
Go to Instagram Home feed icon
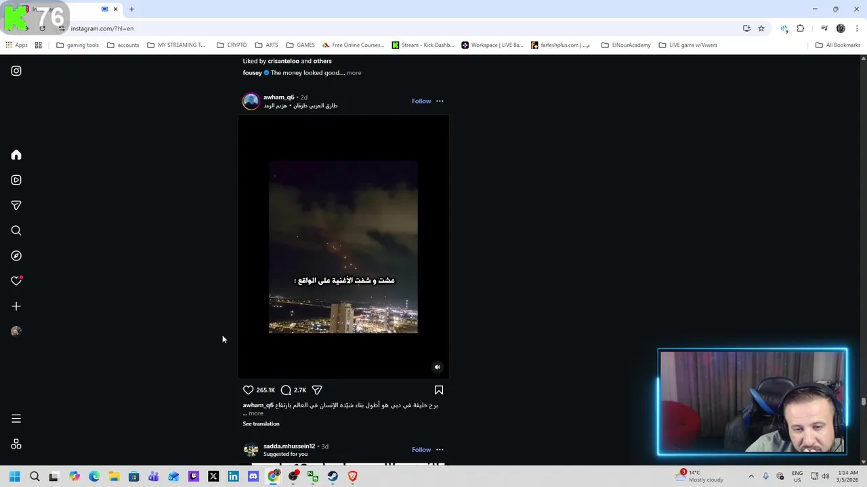pyautogui.click(x=16, y=155)
